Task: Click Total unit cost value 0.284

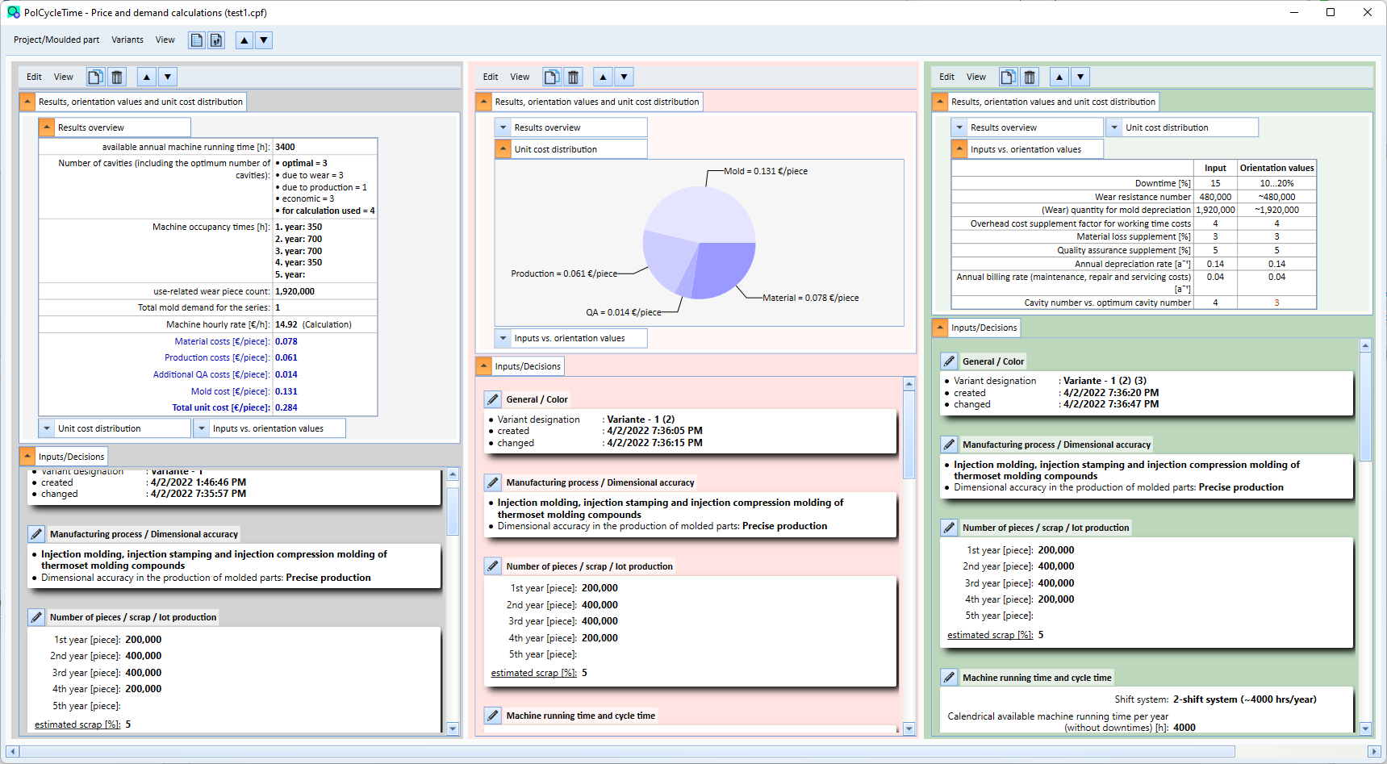Action: (286, 408)
